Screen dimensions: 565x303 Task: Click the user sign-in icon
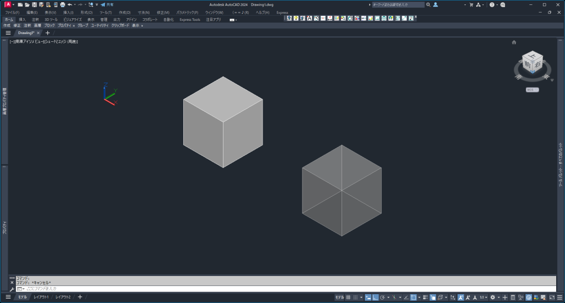click(435, 4)
